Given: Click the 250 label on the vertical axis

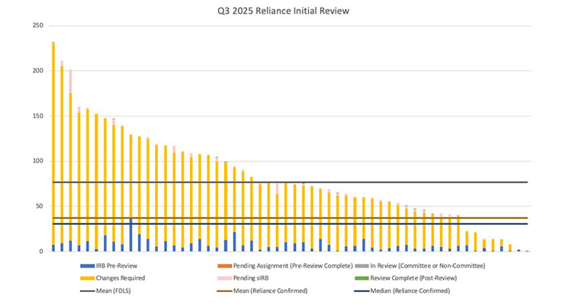Looking at the screenshot, I should [x=36, y=26].
